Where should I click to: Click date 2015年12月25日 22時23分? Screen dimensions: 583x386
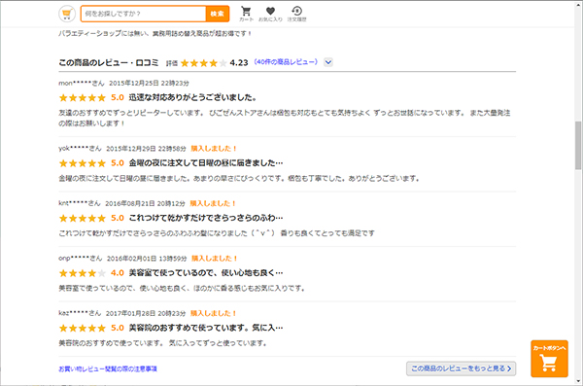point(149,83)
